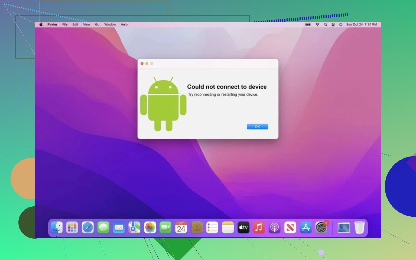416x260 pixels.
Task: Open the File menu
Action: [x=65, y=24]
